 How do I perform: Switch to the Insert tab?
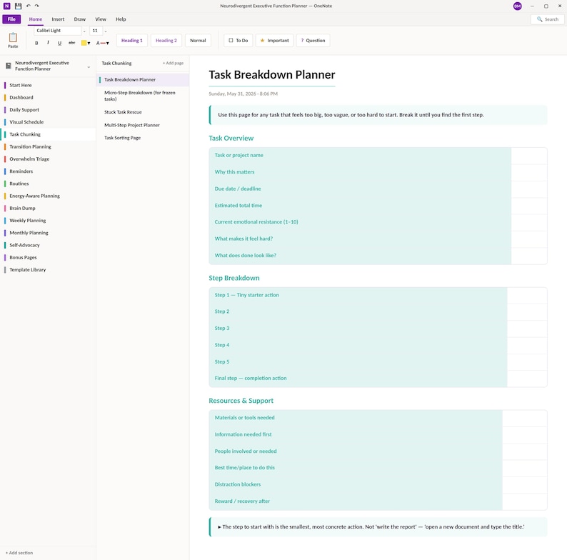pos(58,19)
